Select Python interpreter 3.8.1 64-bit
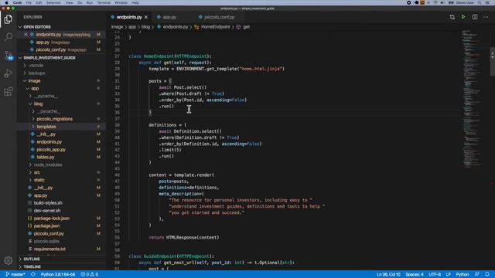 coord(58,274)
